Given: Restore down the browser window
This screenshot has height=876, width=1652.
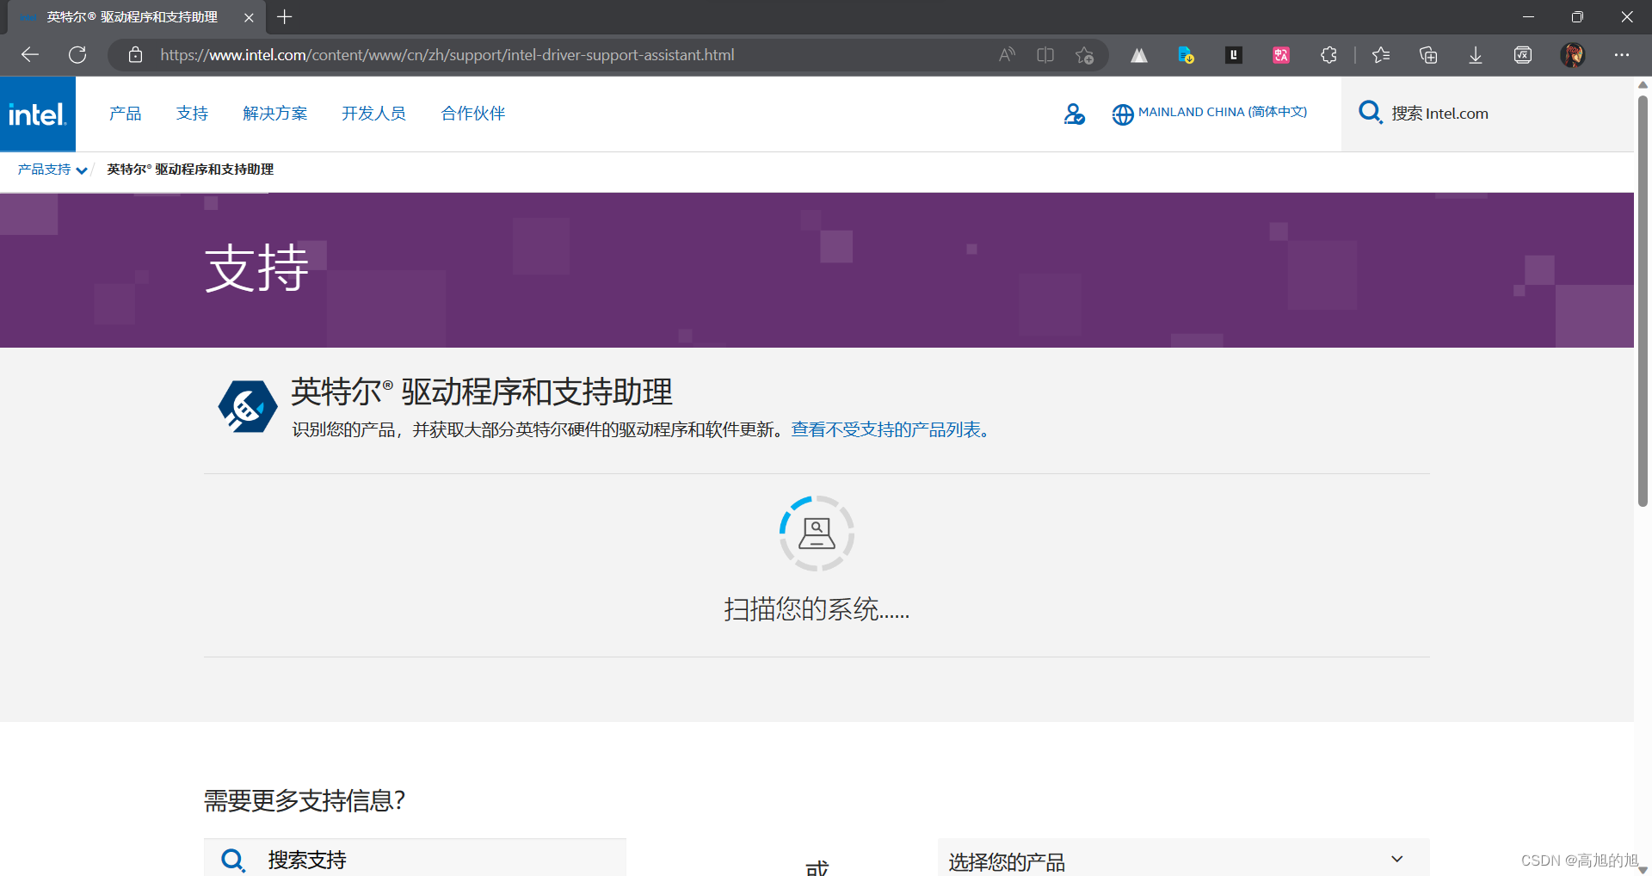Looking at the screenshot, I should (x=1577, y=17).
